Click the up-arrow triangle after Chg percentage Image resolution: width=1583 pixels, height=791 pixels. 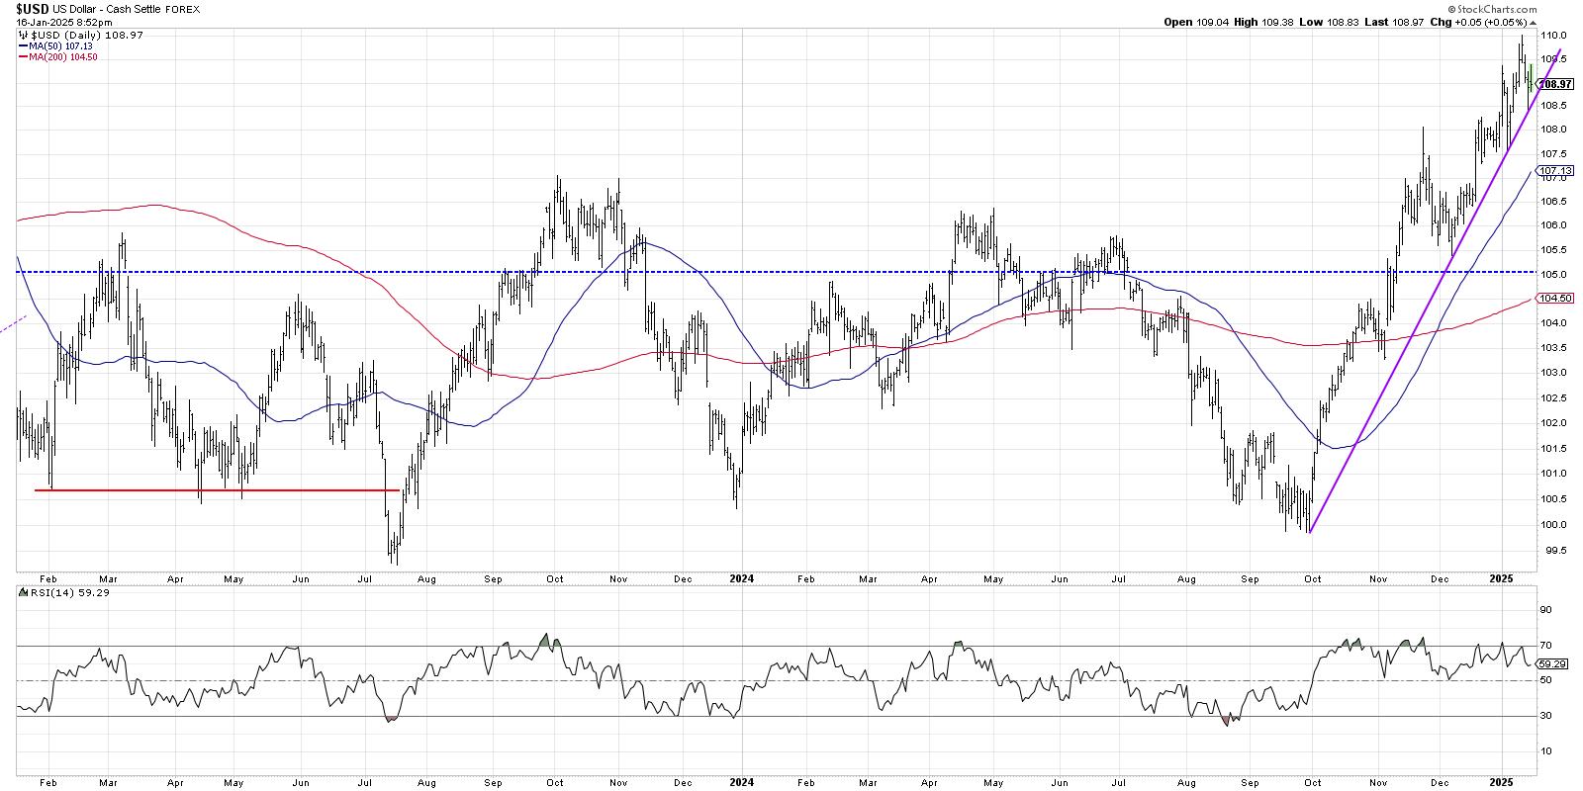click(x=1535, y=21)
